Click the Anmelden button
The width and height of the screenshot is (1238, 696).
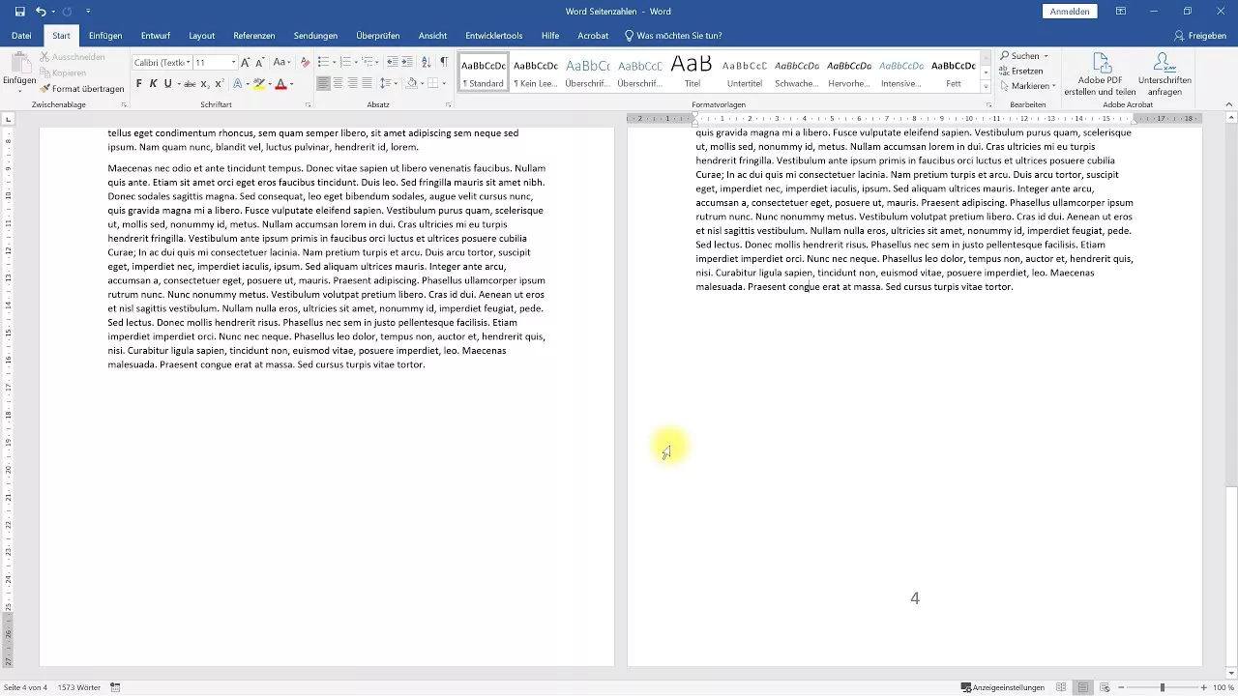pos(1070,11)
